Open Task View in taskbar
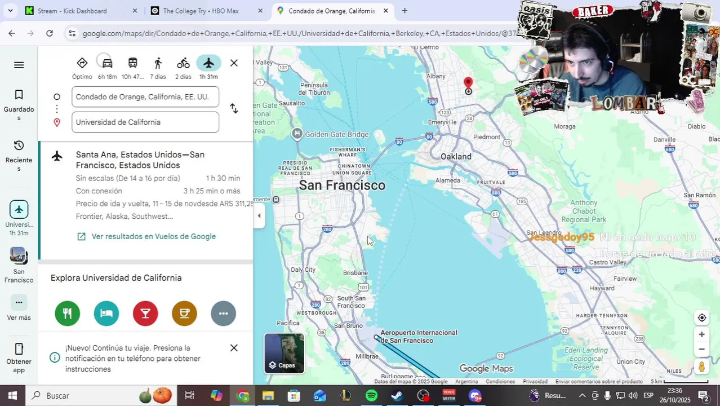This screenshot has height=406, width=720. (x=189, y=396)
